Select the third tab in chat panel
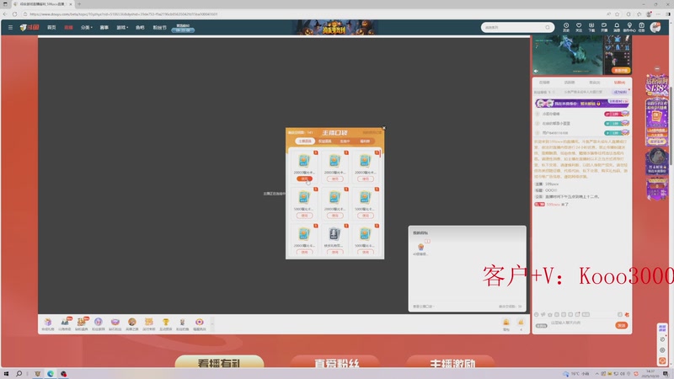 tap(595, 82)
